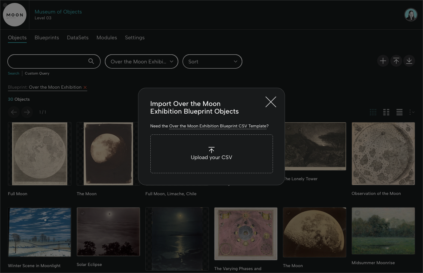
Task: Open the more options chevron menu
Action: click(412, 112)
